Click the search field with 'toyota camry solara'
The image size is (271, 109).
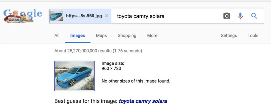[163, 16]
